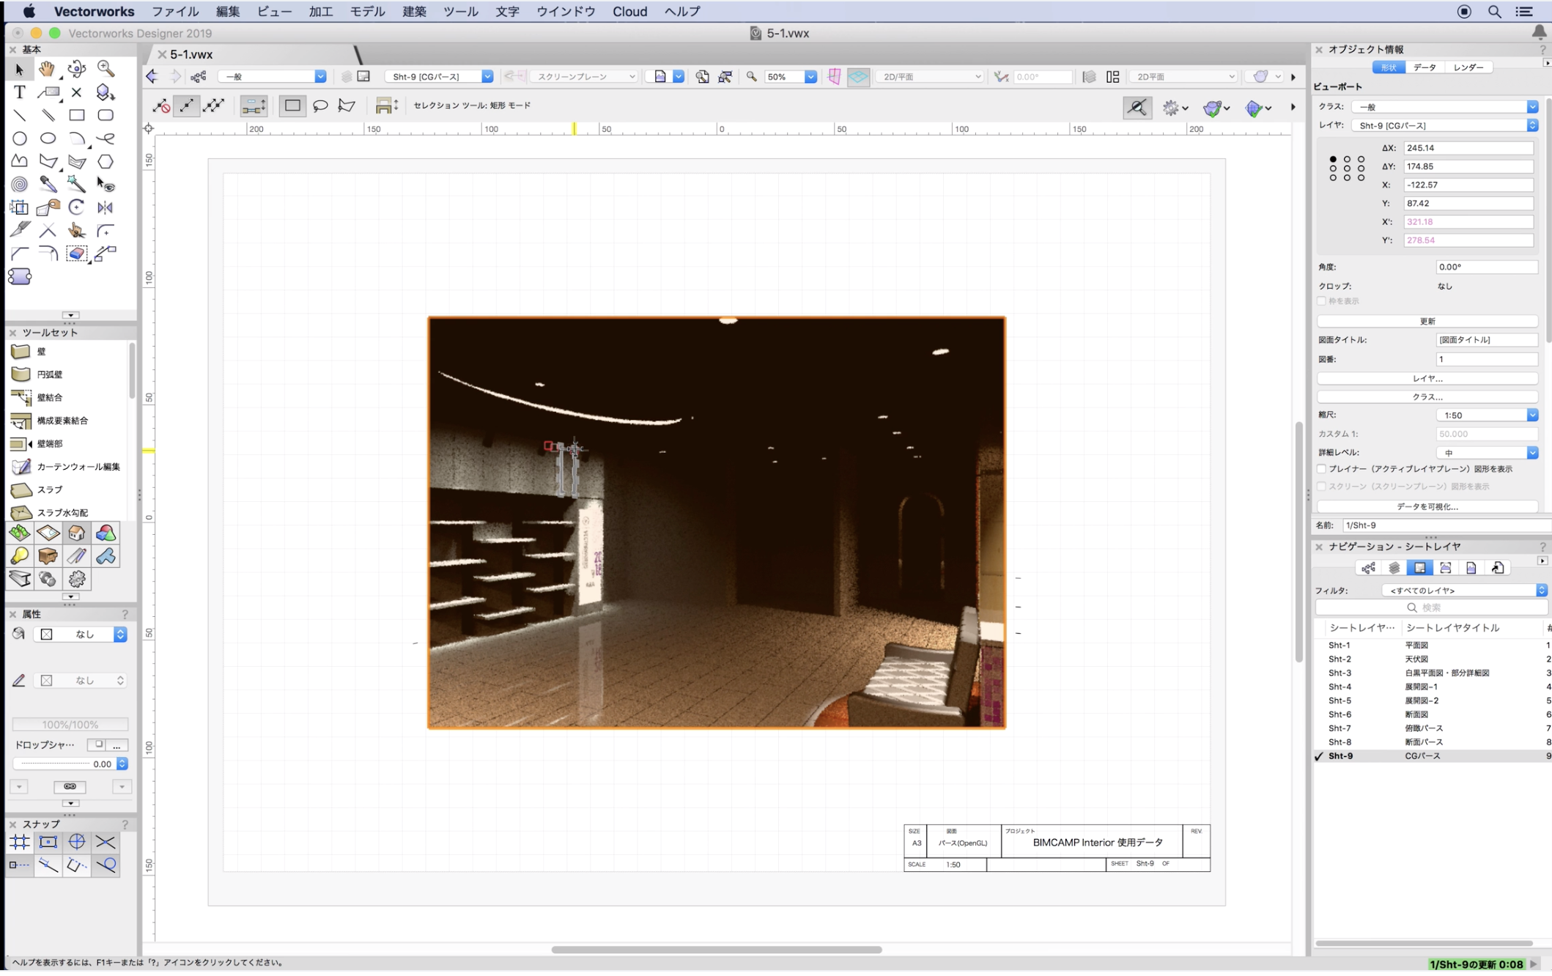Viewport: 1552px width, 976px height.
Task: Select the single Line tool
Action: click(x=20, y=115)
